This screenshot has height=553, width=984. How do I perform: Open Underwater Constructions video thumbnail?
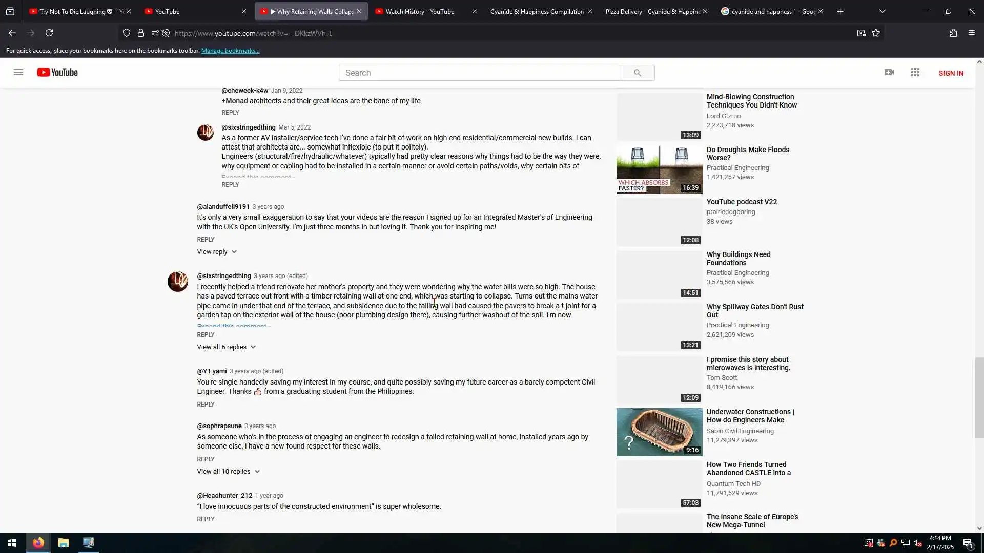tap(659, 432)
